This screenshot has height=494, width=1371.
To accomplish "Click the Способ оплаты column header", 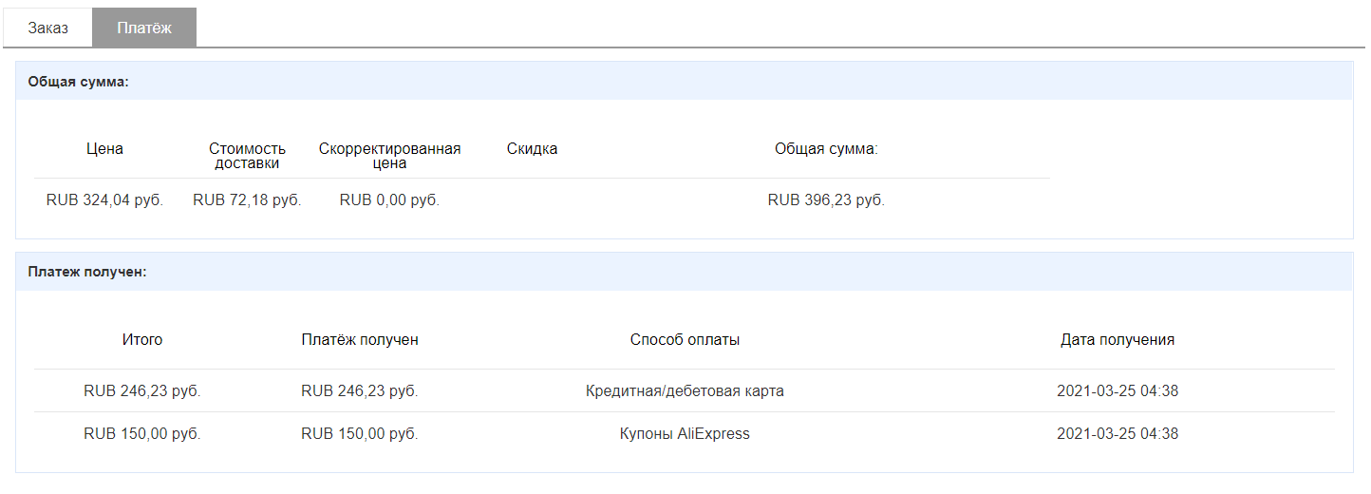I will click(685, 340).
